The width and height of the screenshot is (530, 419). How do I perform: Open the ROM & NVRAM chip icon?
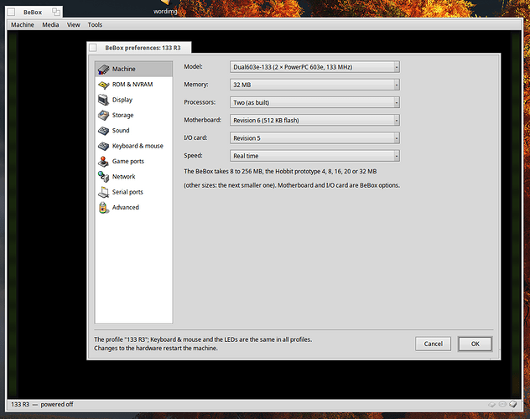(x=103, y=85)
